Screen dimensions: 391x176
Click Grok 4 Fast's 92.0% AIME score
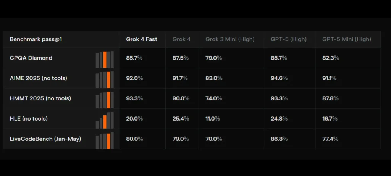(x=134, y=78)
